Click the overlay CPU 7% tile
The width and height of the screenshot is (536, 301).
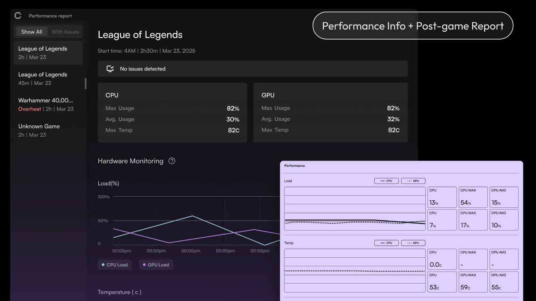tap(442, 220)
